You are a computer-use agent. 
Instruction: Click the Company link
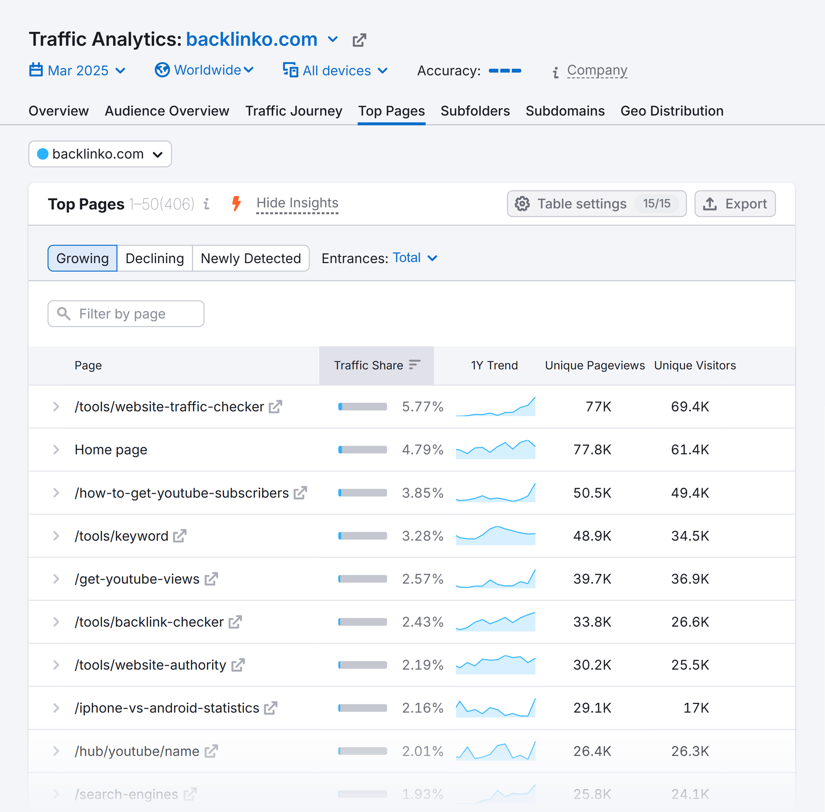pyautogui.click(x=597, y=70)
